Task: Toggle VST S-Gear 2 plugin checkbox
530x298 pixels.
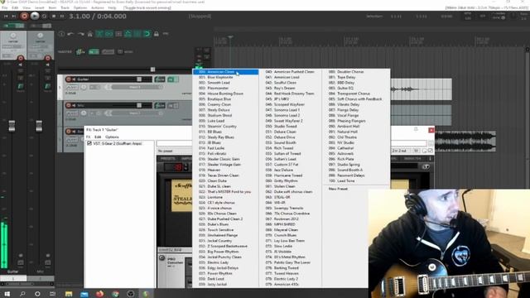Action: [89, 143]
